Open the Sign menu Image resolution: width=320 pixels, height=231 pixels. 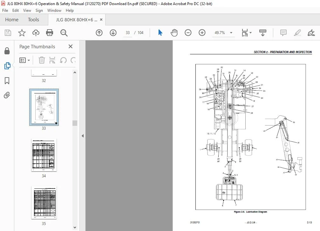coord(39,10)
